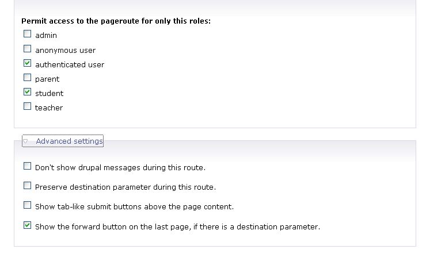Screen dimensions: 426x261
Task: Uncheck the authenticated user checkbox
Action: [x=27, y=63]
